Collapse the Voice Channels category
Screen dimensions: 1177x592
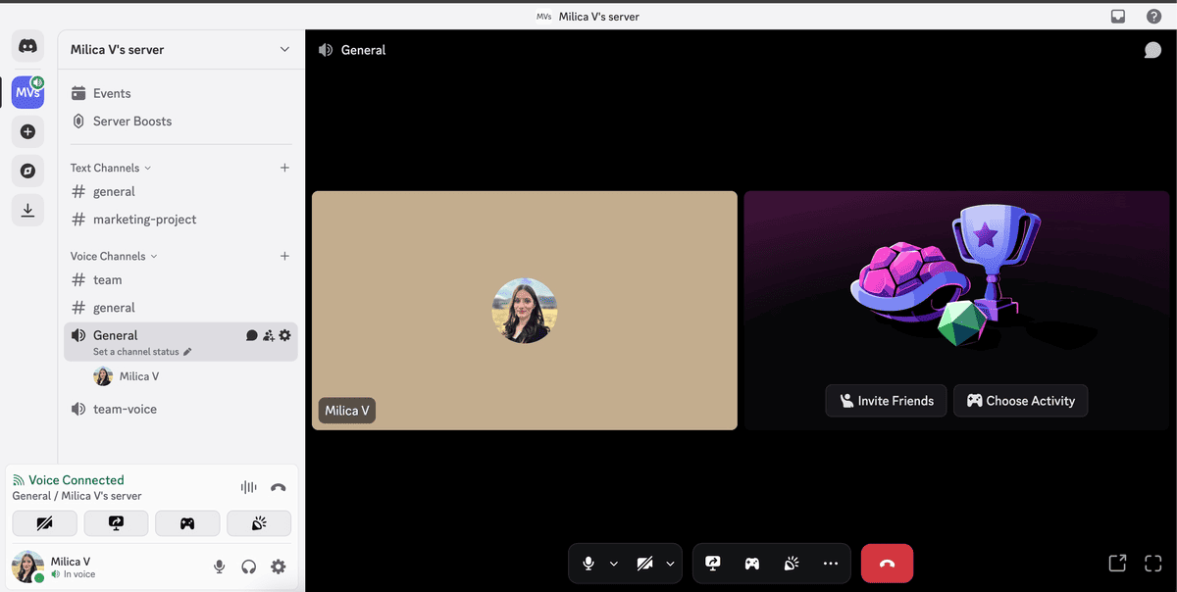[x=114, y=256]
